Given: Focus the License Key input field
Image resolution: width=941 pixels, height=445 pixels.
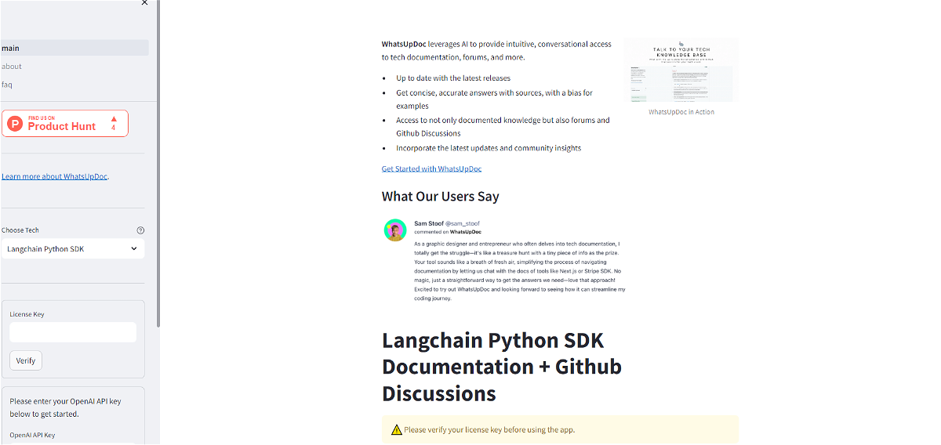Looking at the screenshot, I should tap(73, 332).
